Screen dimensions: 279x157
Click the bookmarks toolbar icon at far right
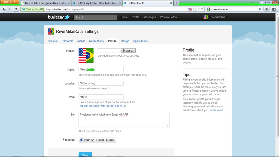point(274,9)
